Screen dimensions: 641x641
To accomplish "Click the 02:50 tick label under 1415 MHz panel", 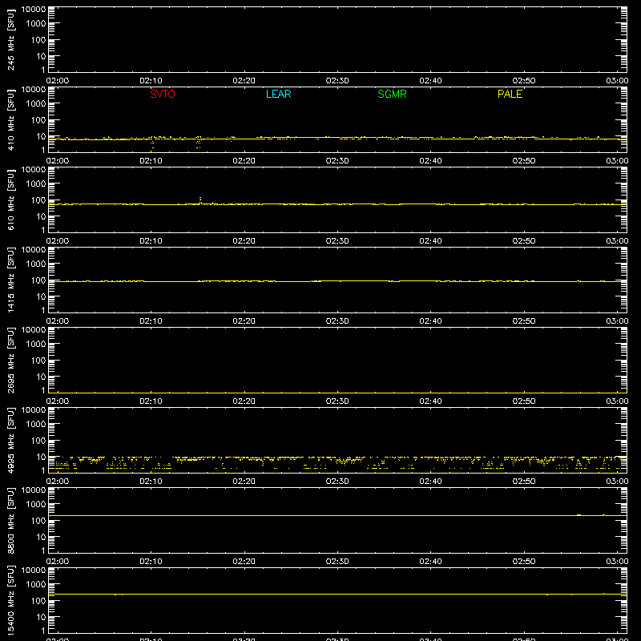I will (x=524, y=321).
